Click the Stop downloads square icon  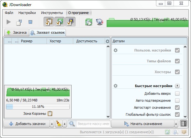click(30, 22)
